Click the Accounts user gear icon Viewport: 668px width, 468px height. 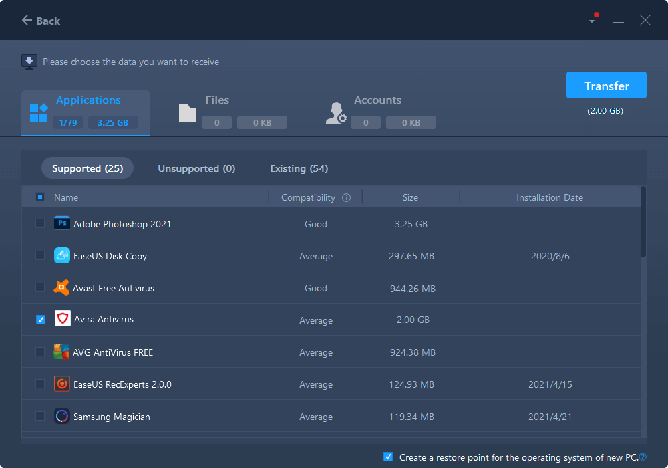[336, 113]
